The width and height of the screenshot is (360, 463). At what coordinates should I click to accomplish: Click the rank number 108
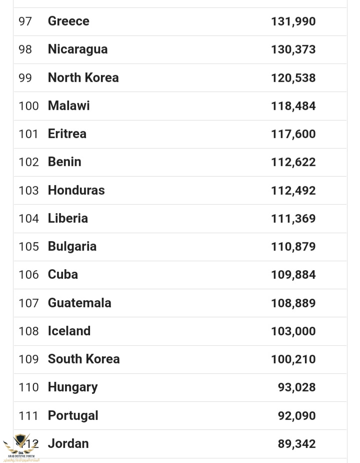[28, 331]
